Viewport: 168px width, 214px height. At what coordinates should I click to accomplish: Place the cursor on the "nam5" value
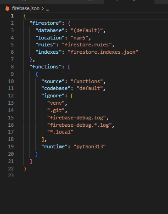tap(79, 38)
